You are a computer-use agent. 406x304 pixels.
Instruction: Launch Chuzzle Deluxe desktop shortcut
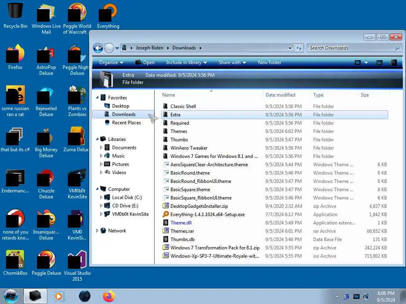[x=46, y=184]
